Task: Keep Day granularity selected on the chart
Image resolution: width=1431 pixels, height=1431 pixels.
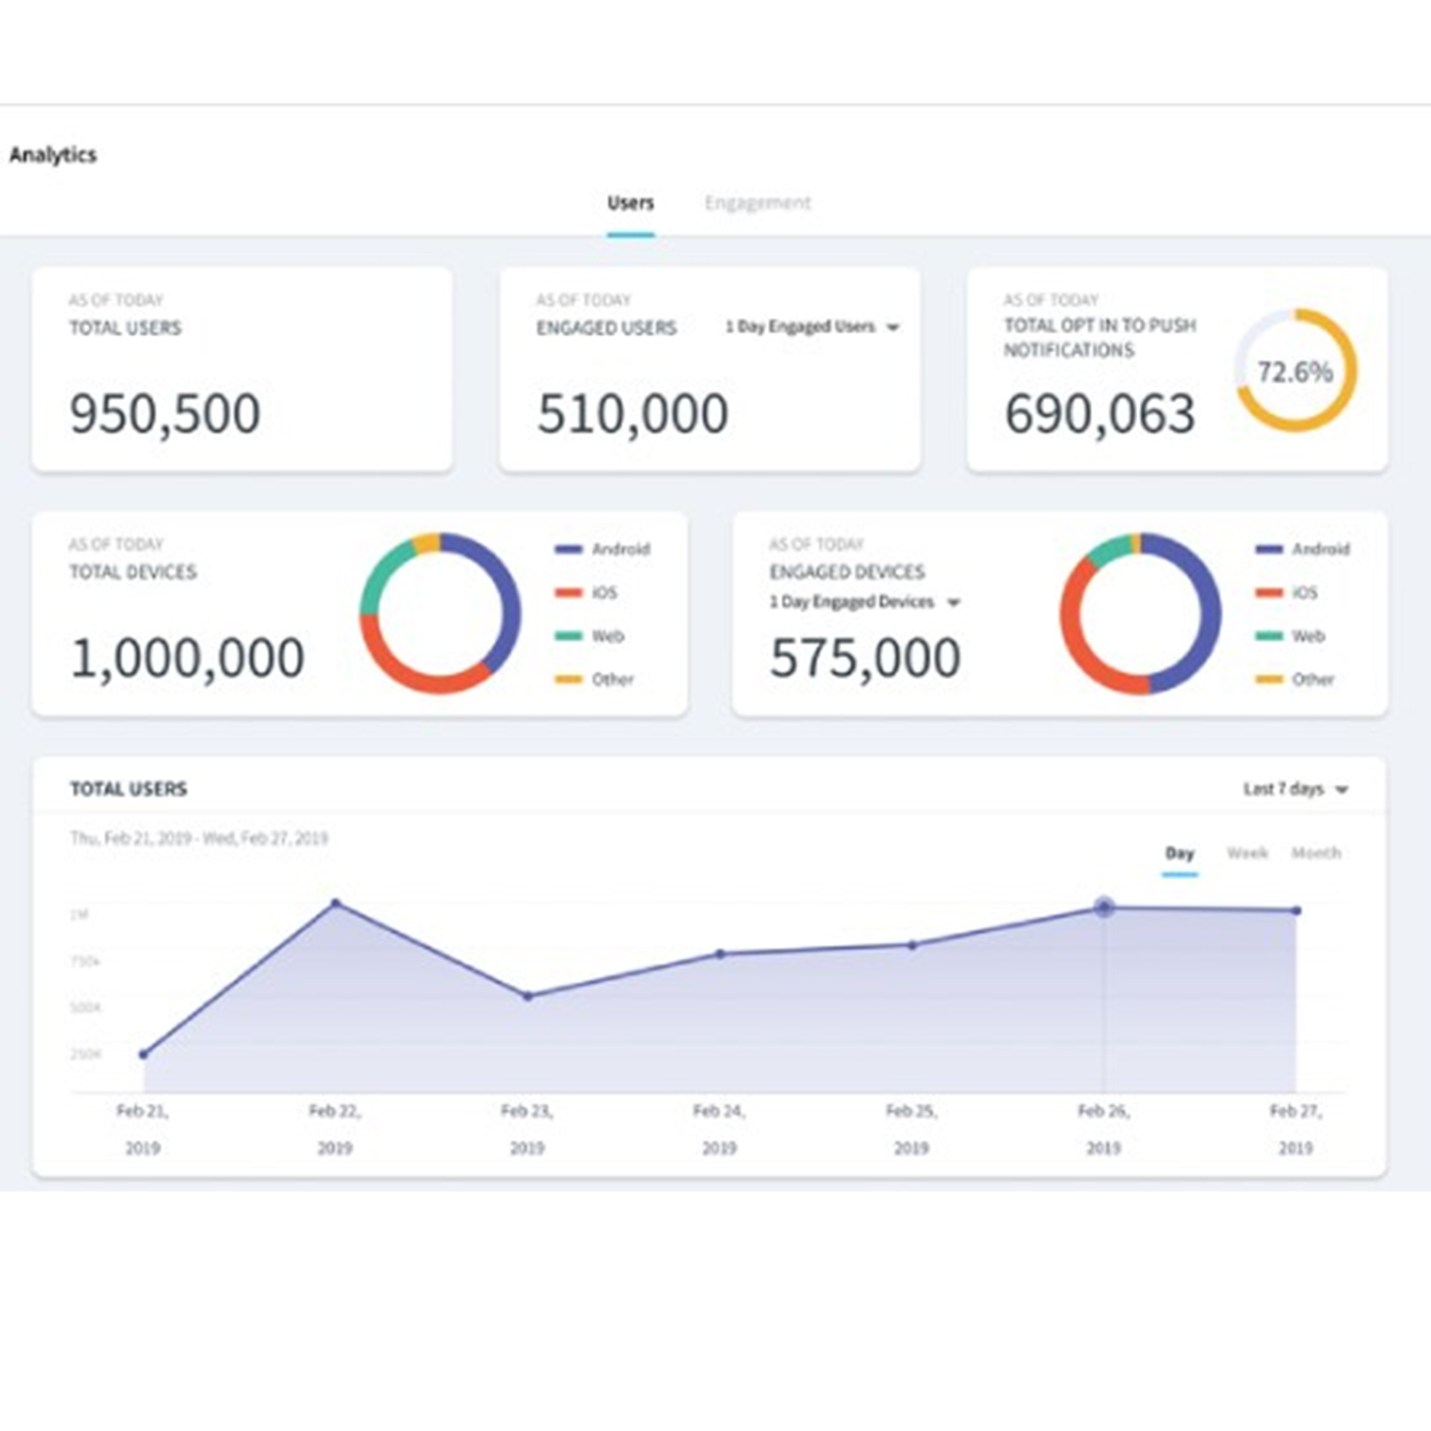Action: 1177,853
